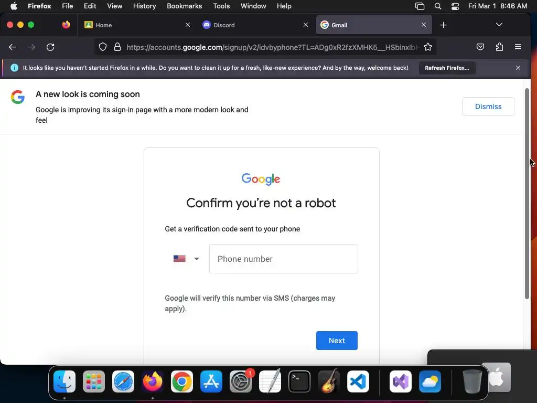The height and width of the screenshot is (403, 537).
Task: Open the Help menu
Action: point(284,6)
